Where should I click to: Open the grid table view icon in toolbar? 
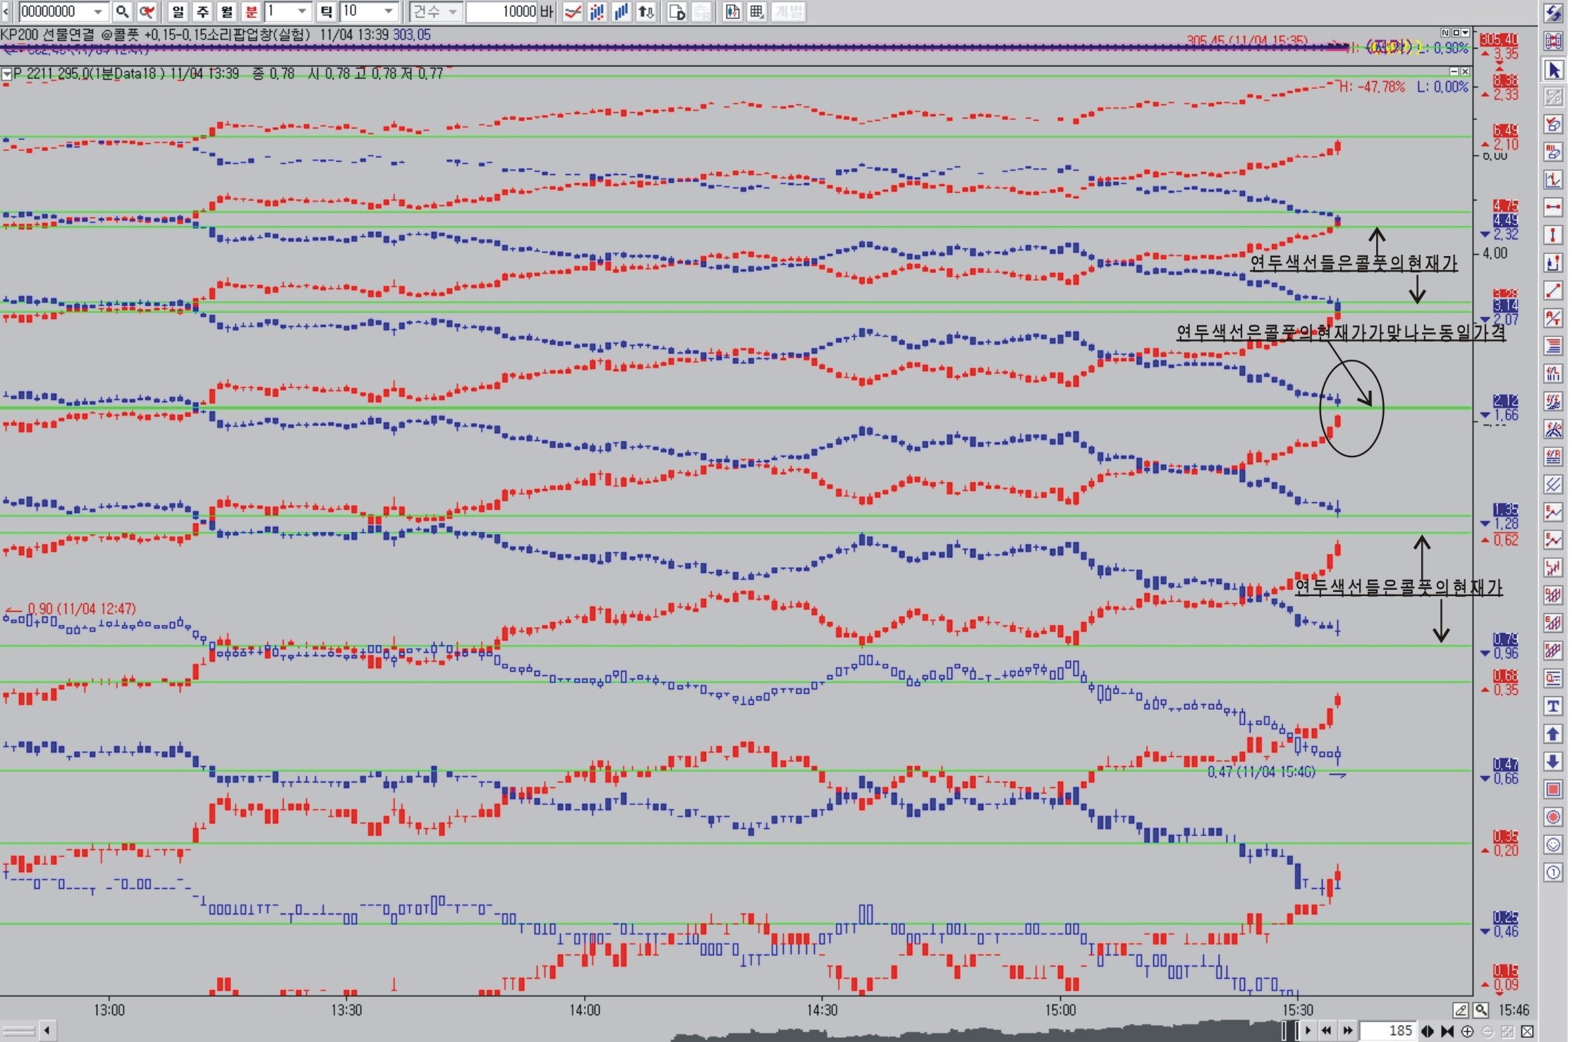pyautogui.click(x=757, y=11)
